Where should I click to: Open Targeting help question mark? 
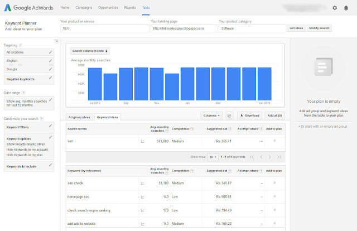(21, 45)
